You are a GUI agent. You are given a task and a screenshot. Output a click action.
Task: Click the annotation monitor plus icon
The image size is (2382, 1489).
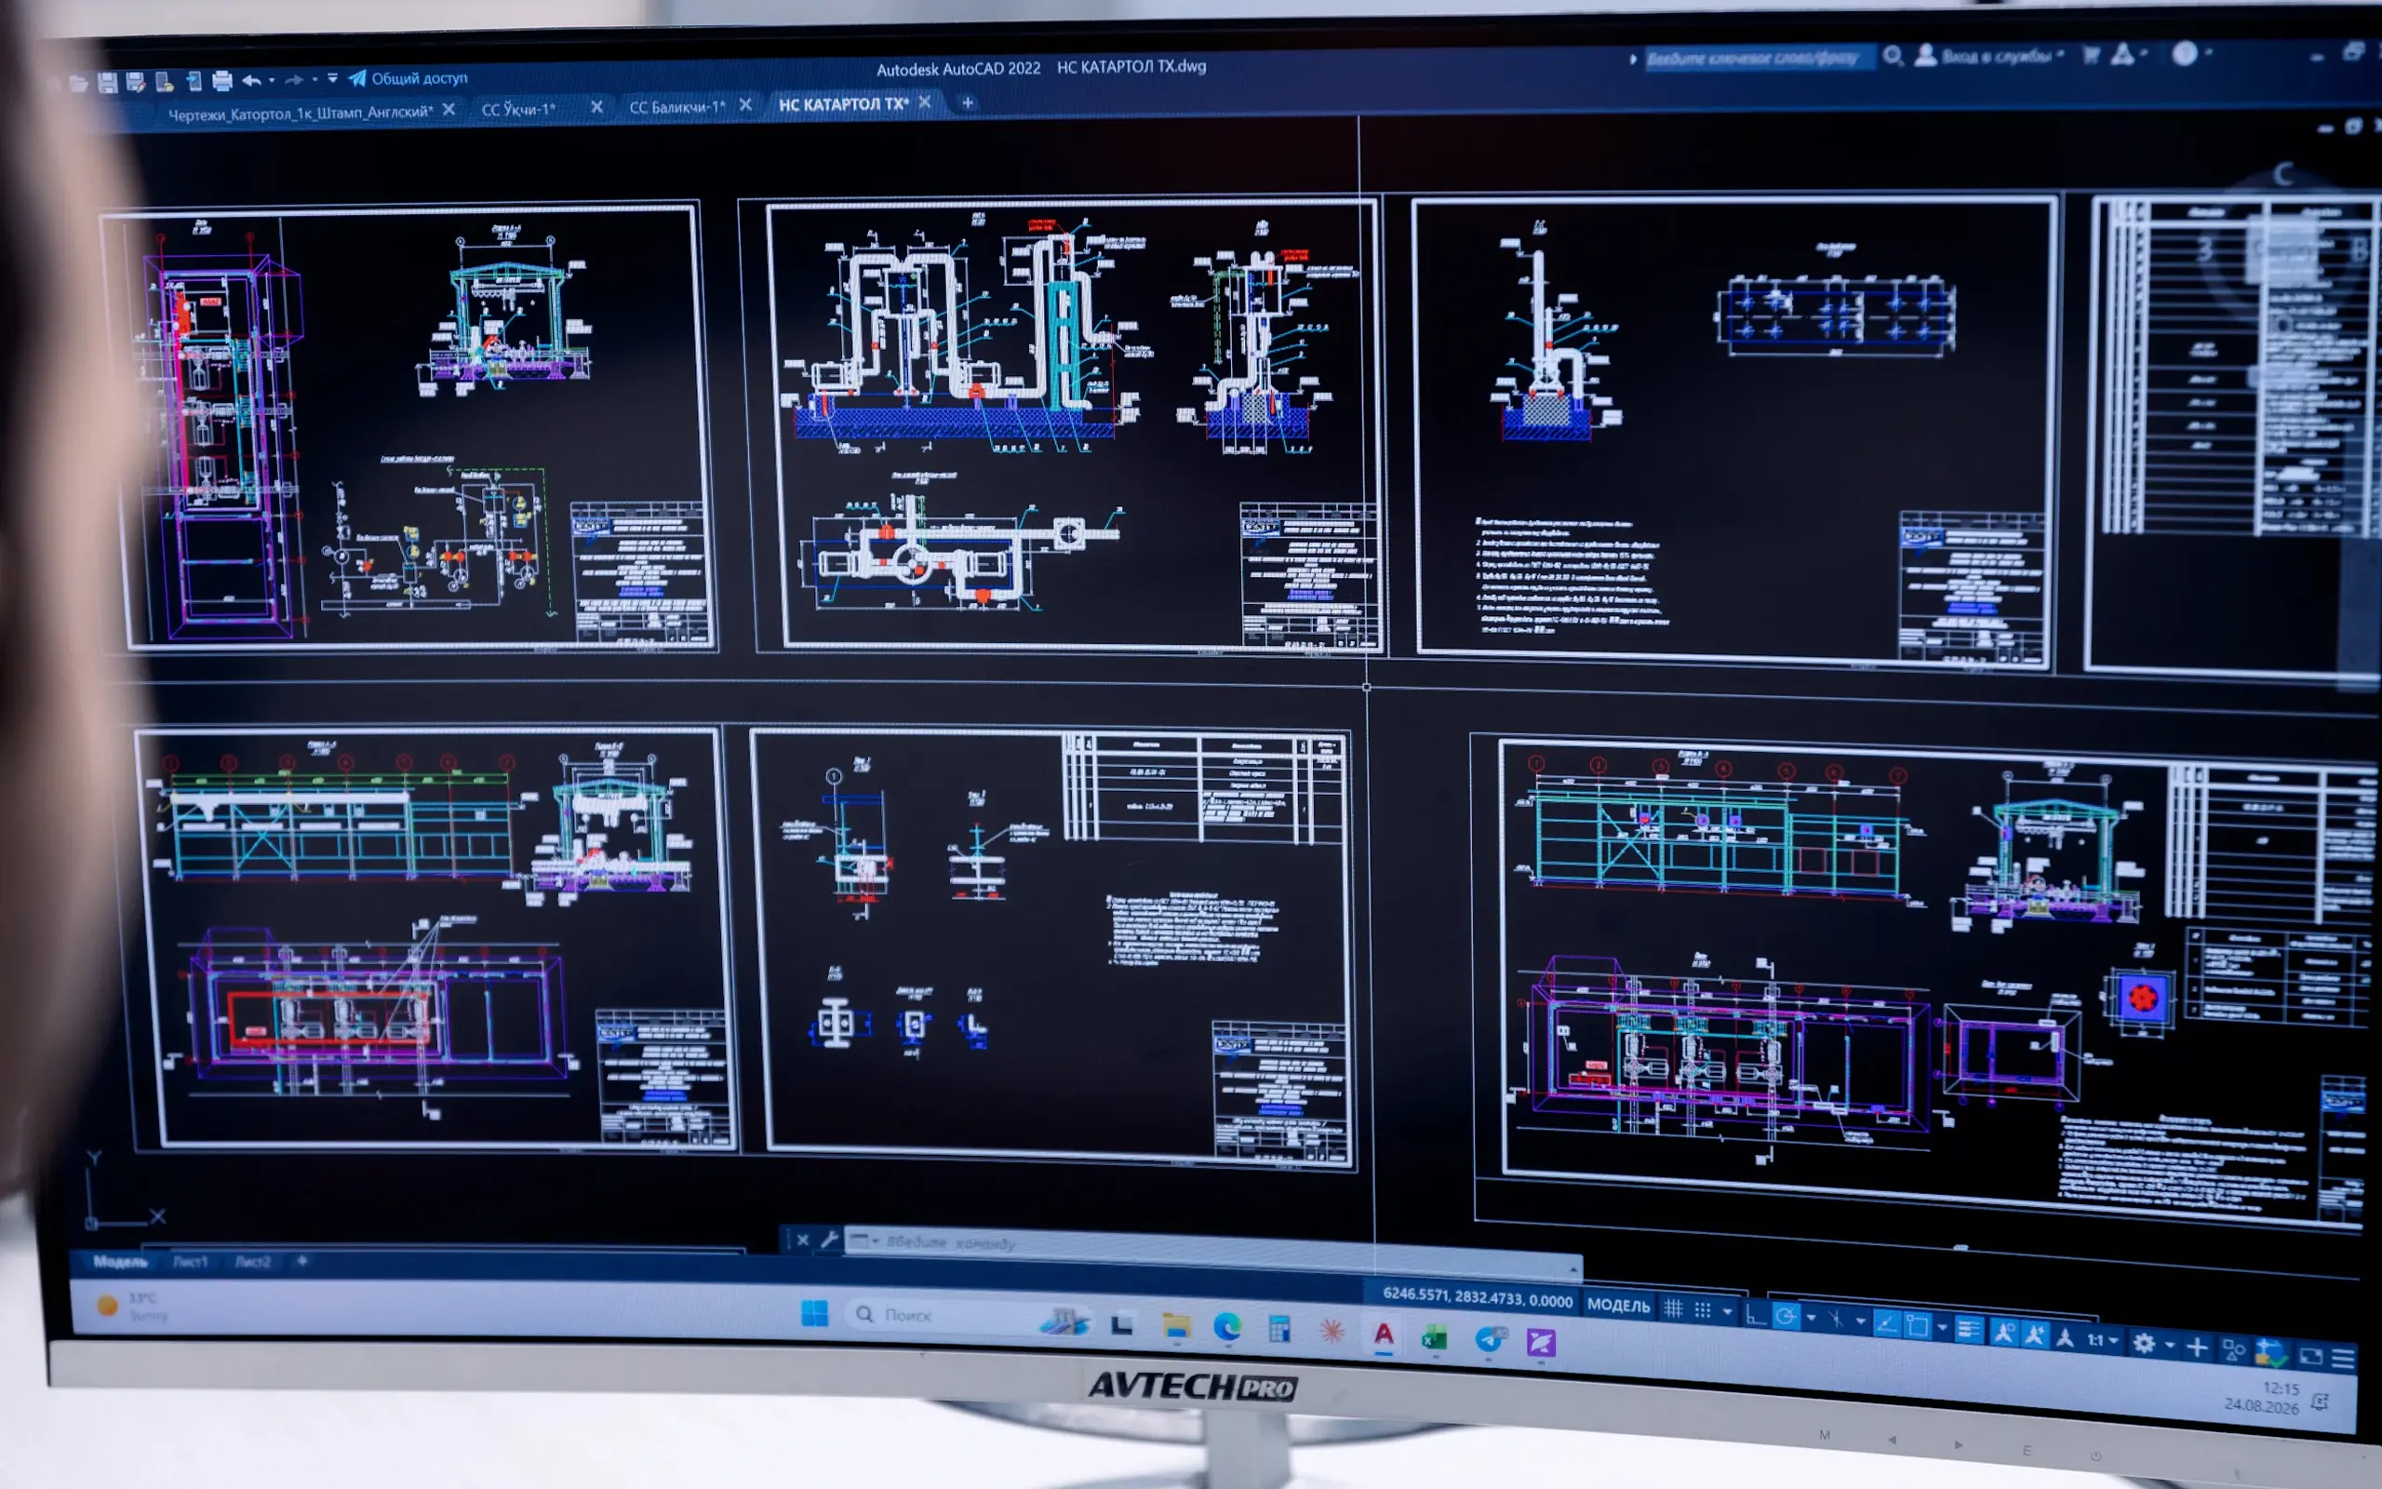2197,1348
